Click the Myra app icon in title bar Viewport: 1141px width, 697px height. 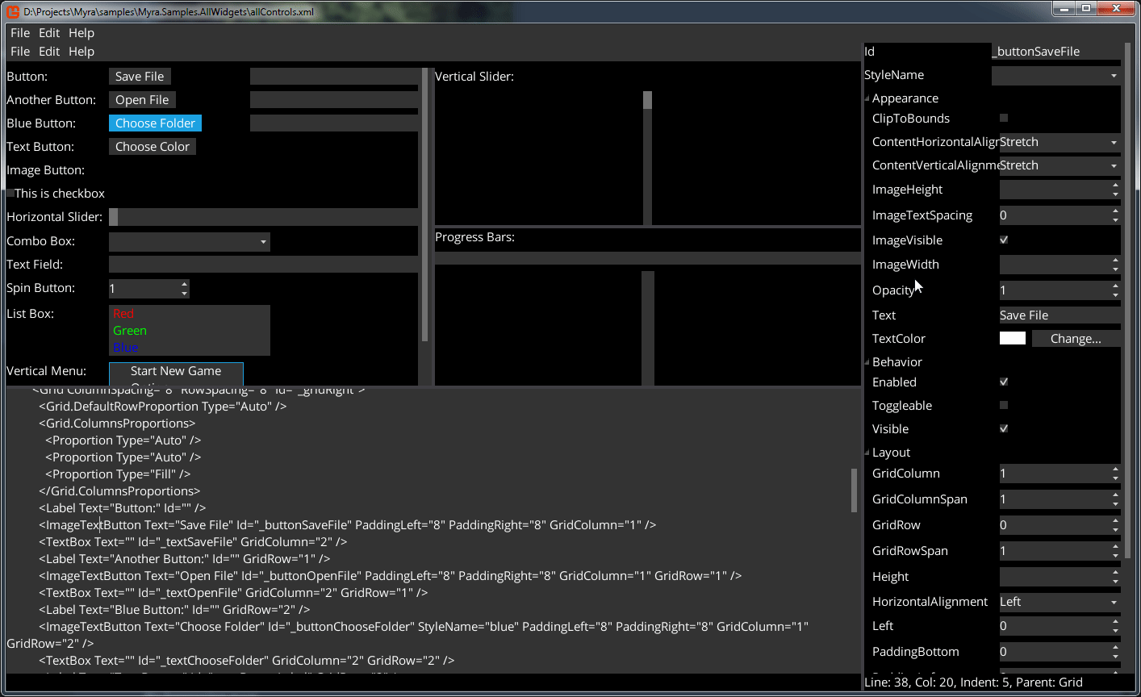point(13,11)
